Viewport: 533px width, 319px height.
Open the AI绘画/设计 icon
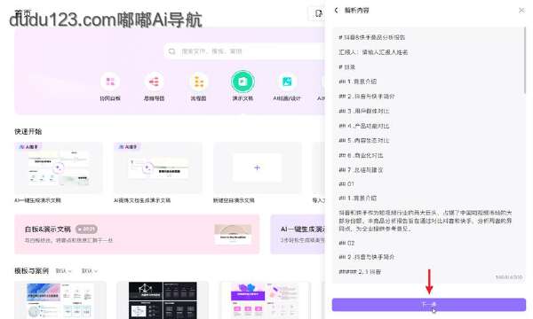point(287,82)
